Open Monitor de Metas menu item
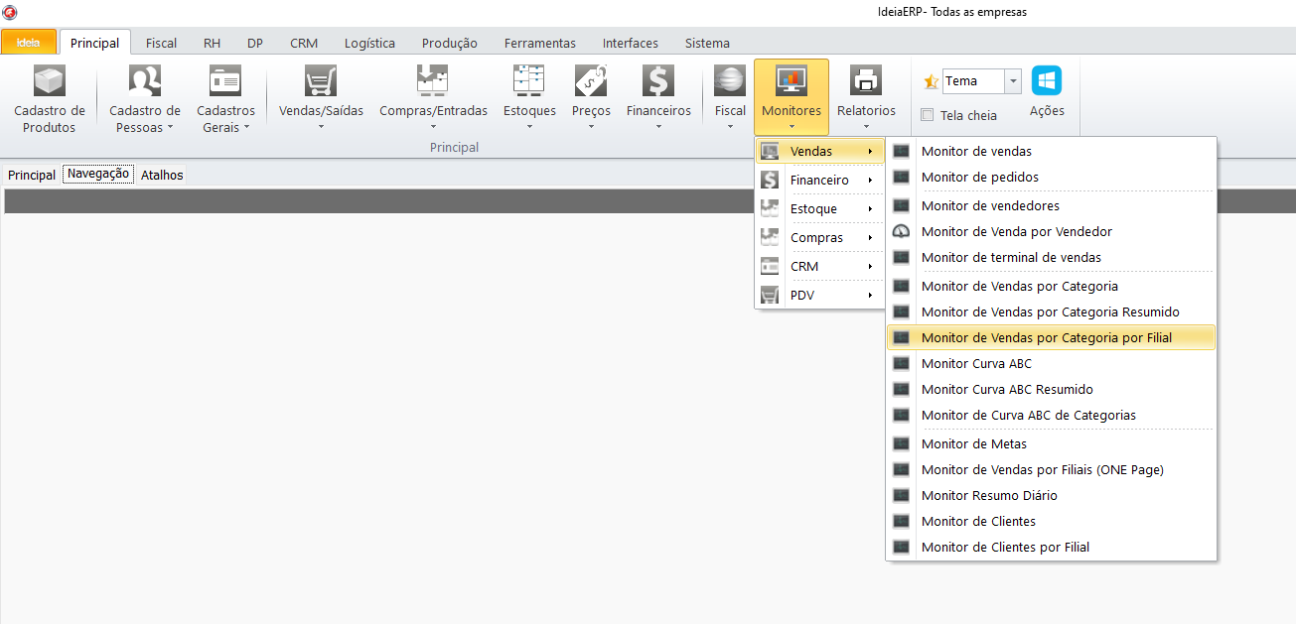 (973, 444)
